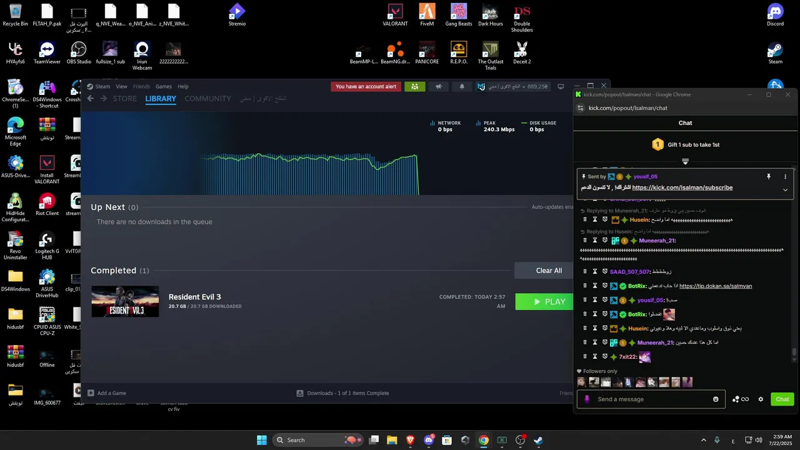Open tip.dokan.sa/salmvan link

[716, 286]
